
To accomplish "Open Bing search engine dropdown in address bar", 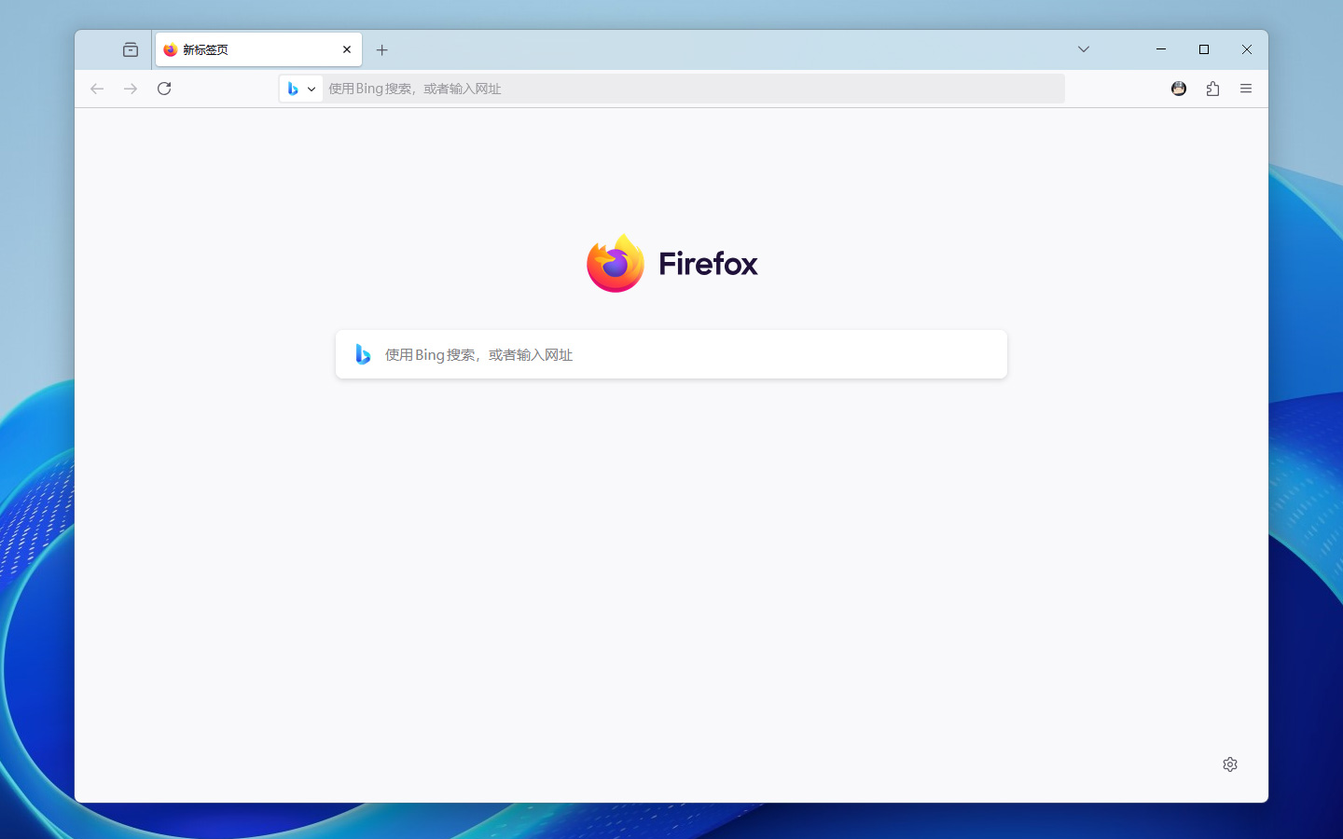I will 301,89.
